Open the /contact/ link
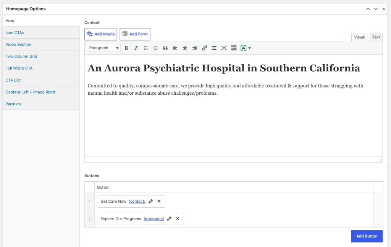Screen dimensions: 391x247 [137, 202]
